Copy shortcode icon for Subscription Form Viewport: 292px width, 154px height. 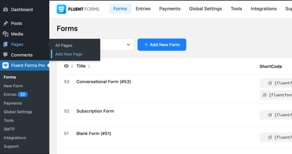coord(270,115)
